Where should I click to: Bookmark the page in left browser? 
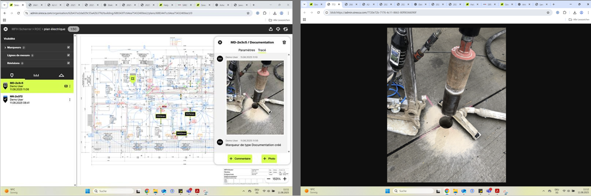(248, 13)
